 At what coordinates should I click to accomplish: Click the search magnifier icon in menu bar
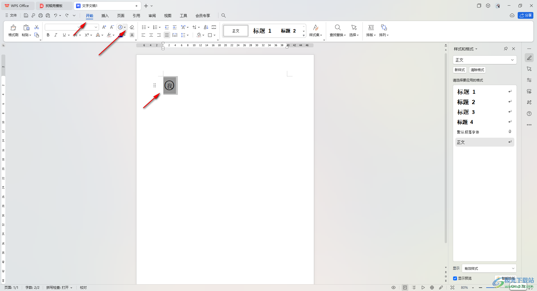(223, 15)
